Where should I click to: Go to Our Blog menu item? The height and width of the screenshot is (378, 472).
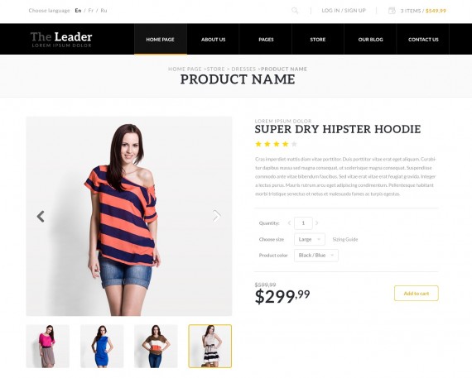[370, 40]
